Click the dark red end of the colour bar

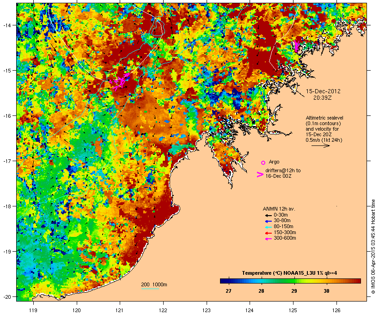coord(358,281)
